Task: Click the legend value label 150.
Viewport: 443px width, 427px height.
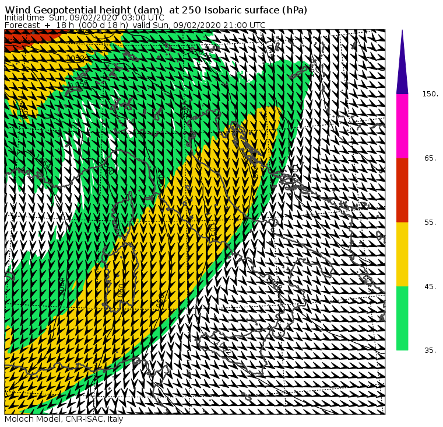Action: point(430,94)
